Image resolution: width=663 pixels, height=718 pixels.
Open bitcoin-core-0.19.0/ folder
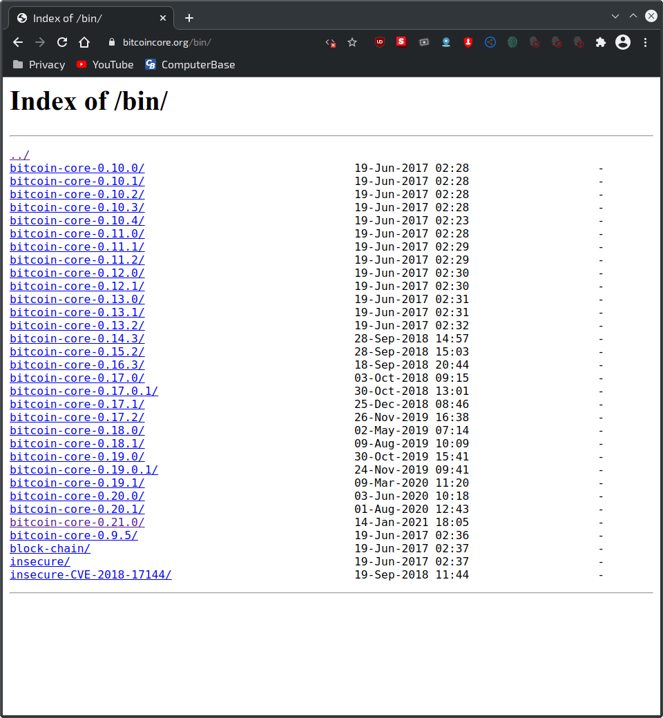coord(77,457)
